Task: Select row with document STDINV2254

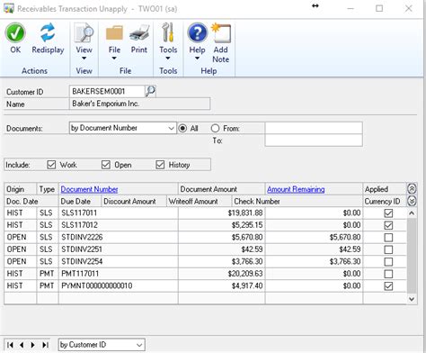Action: pos(206,262)
